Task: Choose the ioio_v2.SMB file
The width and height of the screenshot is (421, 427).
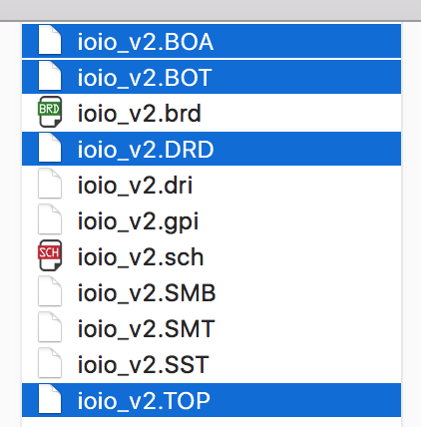Action: click(147, 293)
